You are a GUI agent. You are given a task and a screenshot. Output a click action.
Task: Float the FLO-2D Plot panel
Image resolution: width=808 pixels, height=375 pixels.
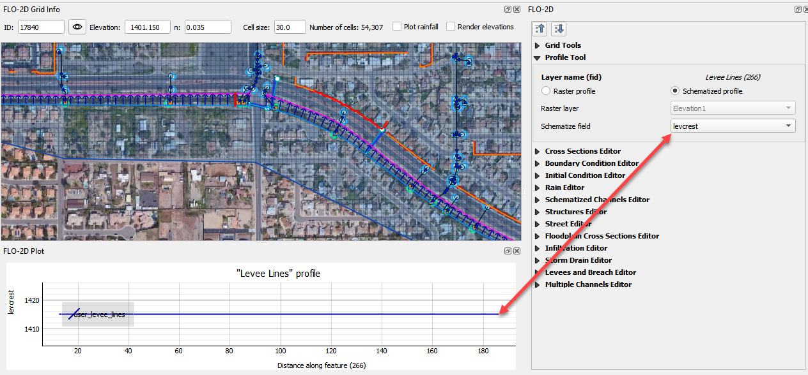pos(508,251)
